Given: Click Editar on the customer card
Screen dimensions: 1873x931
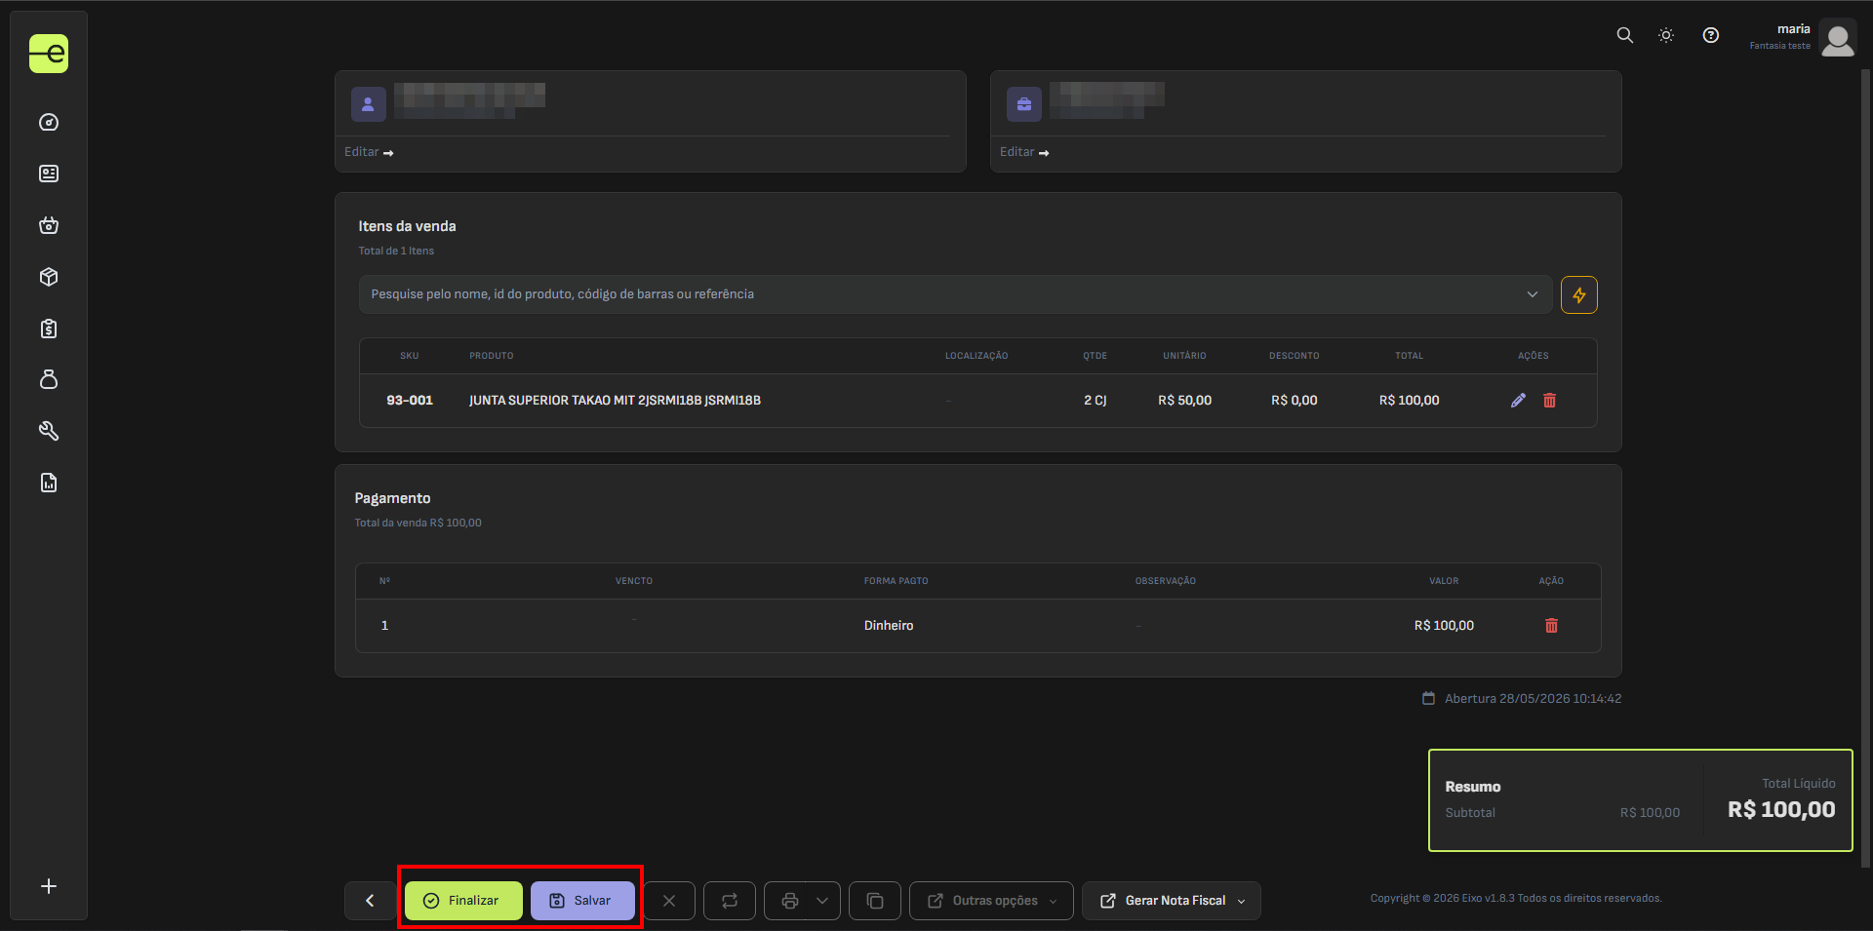Looking at the screenshot, I should [x=369, y=152].
